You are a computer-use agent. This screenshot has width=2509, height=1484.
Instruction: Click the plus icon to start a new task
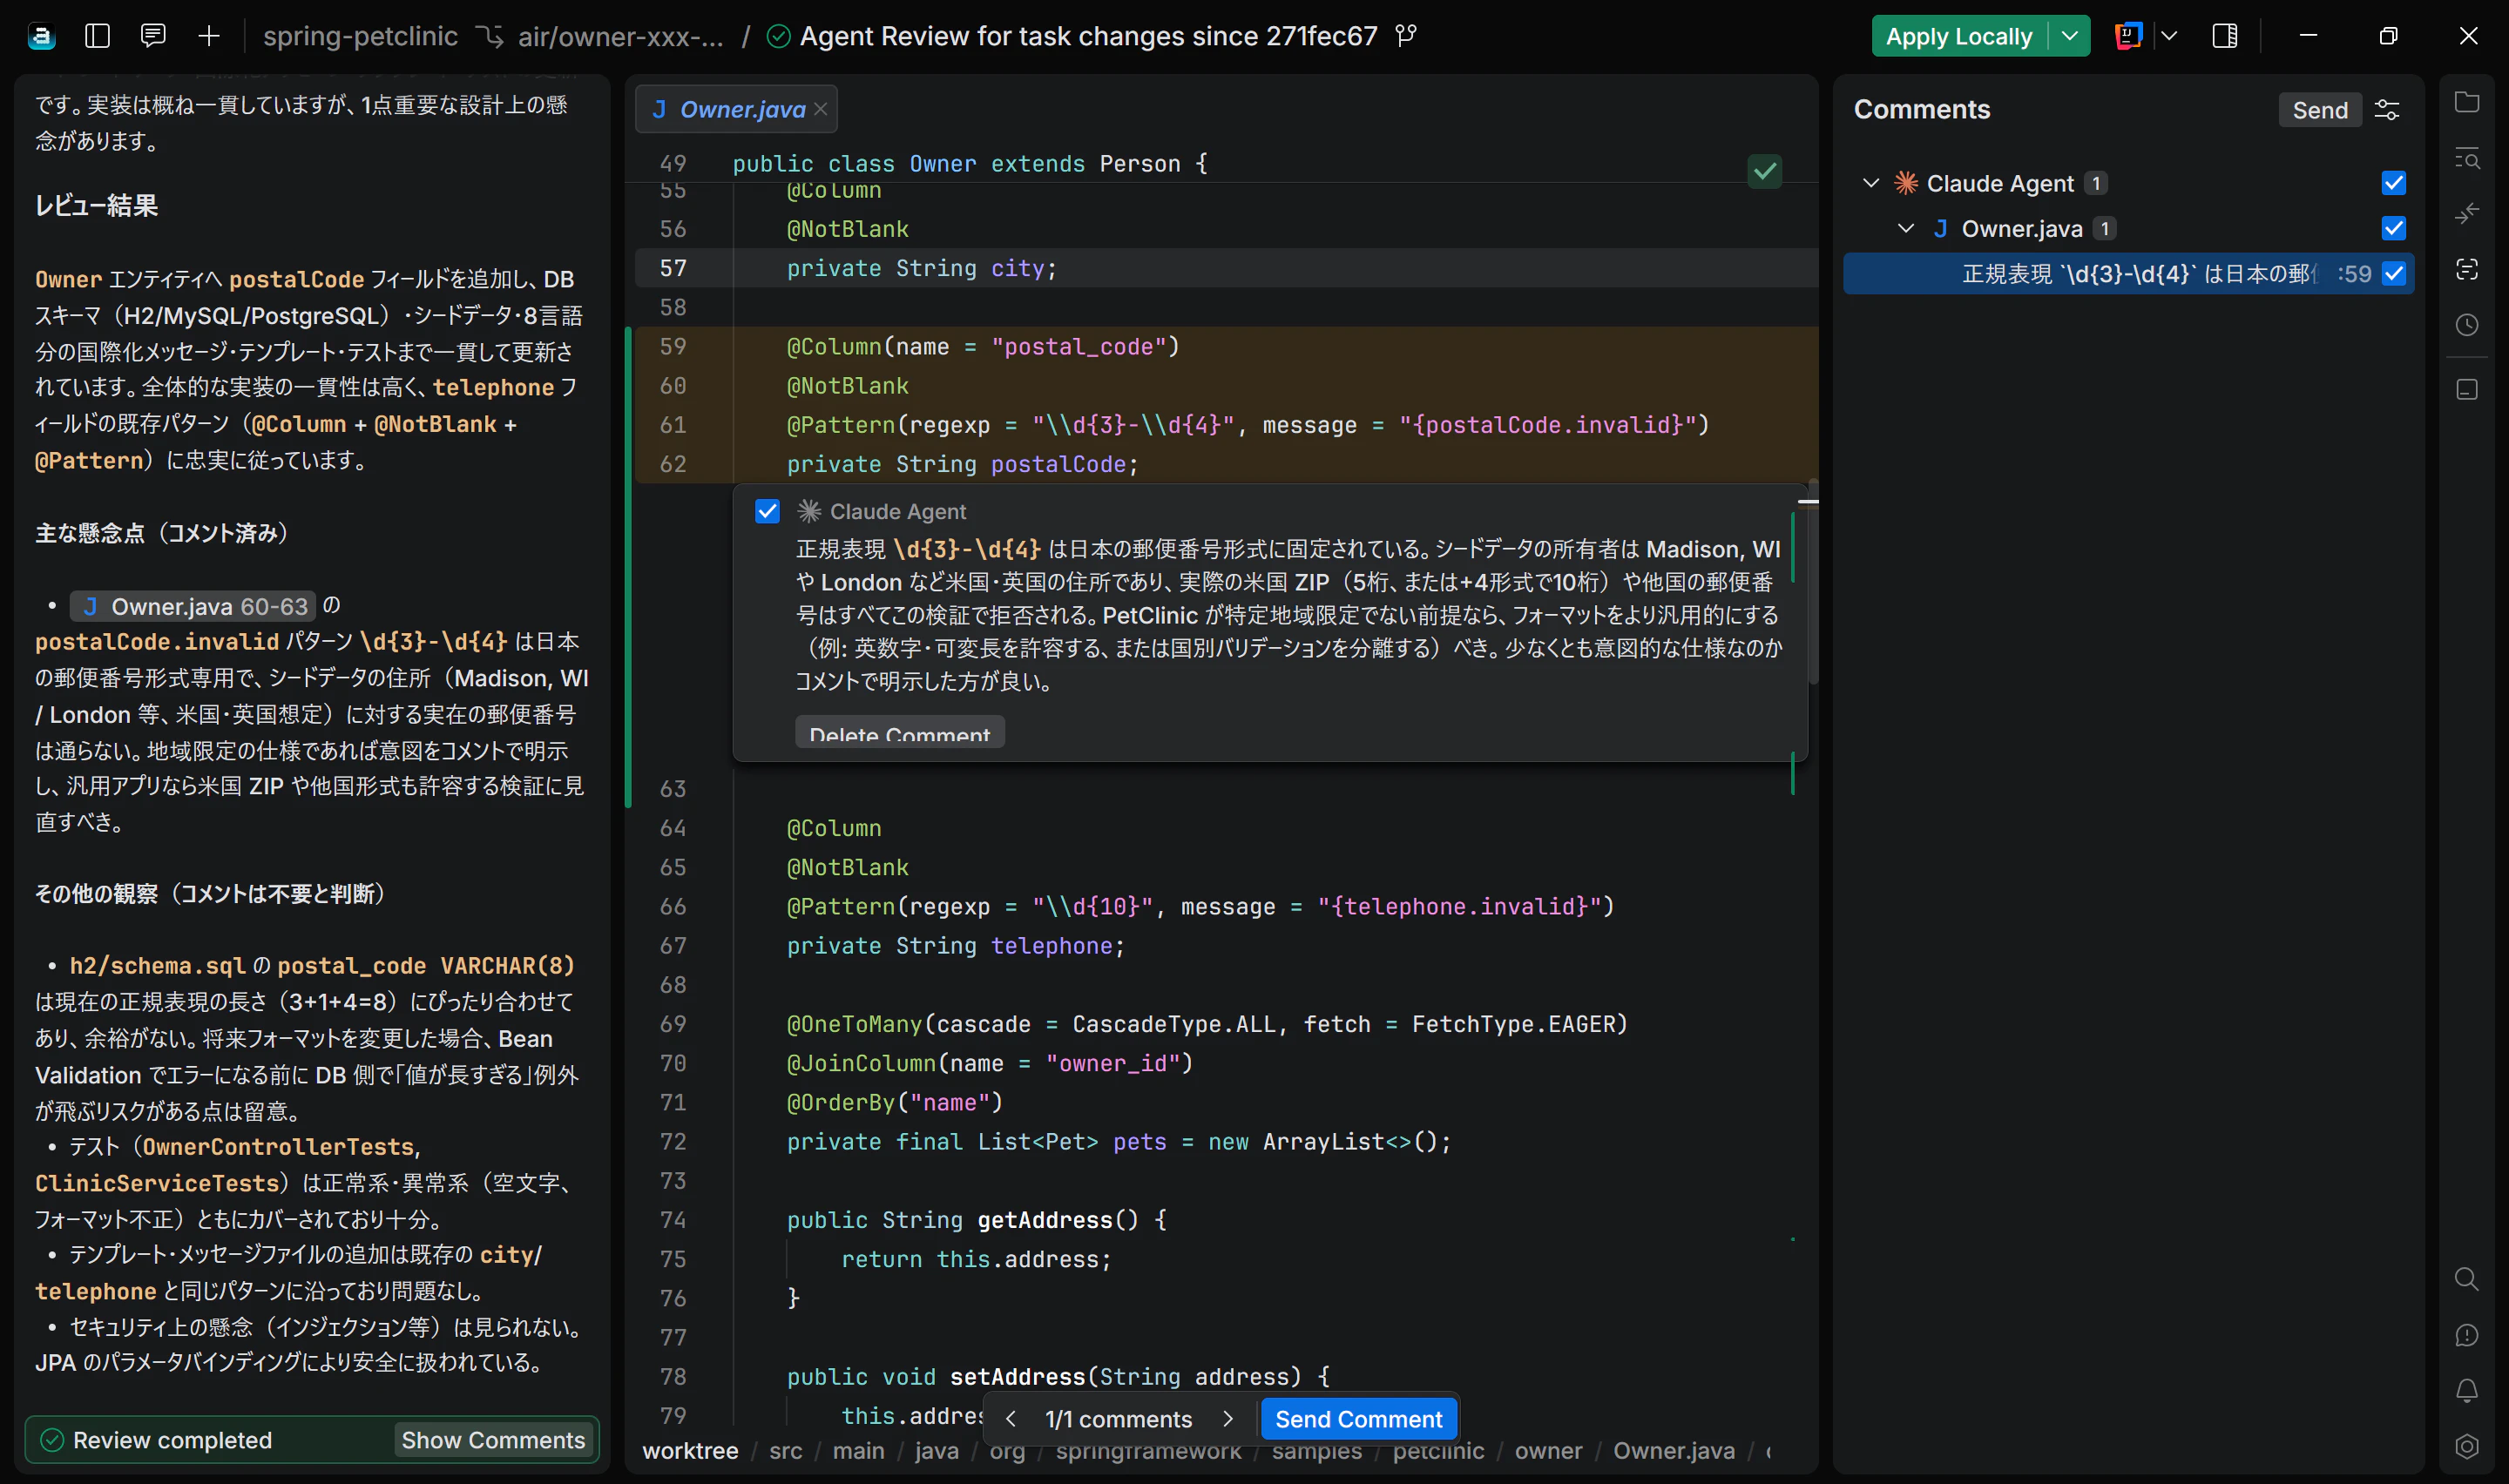click(208, 36)
